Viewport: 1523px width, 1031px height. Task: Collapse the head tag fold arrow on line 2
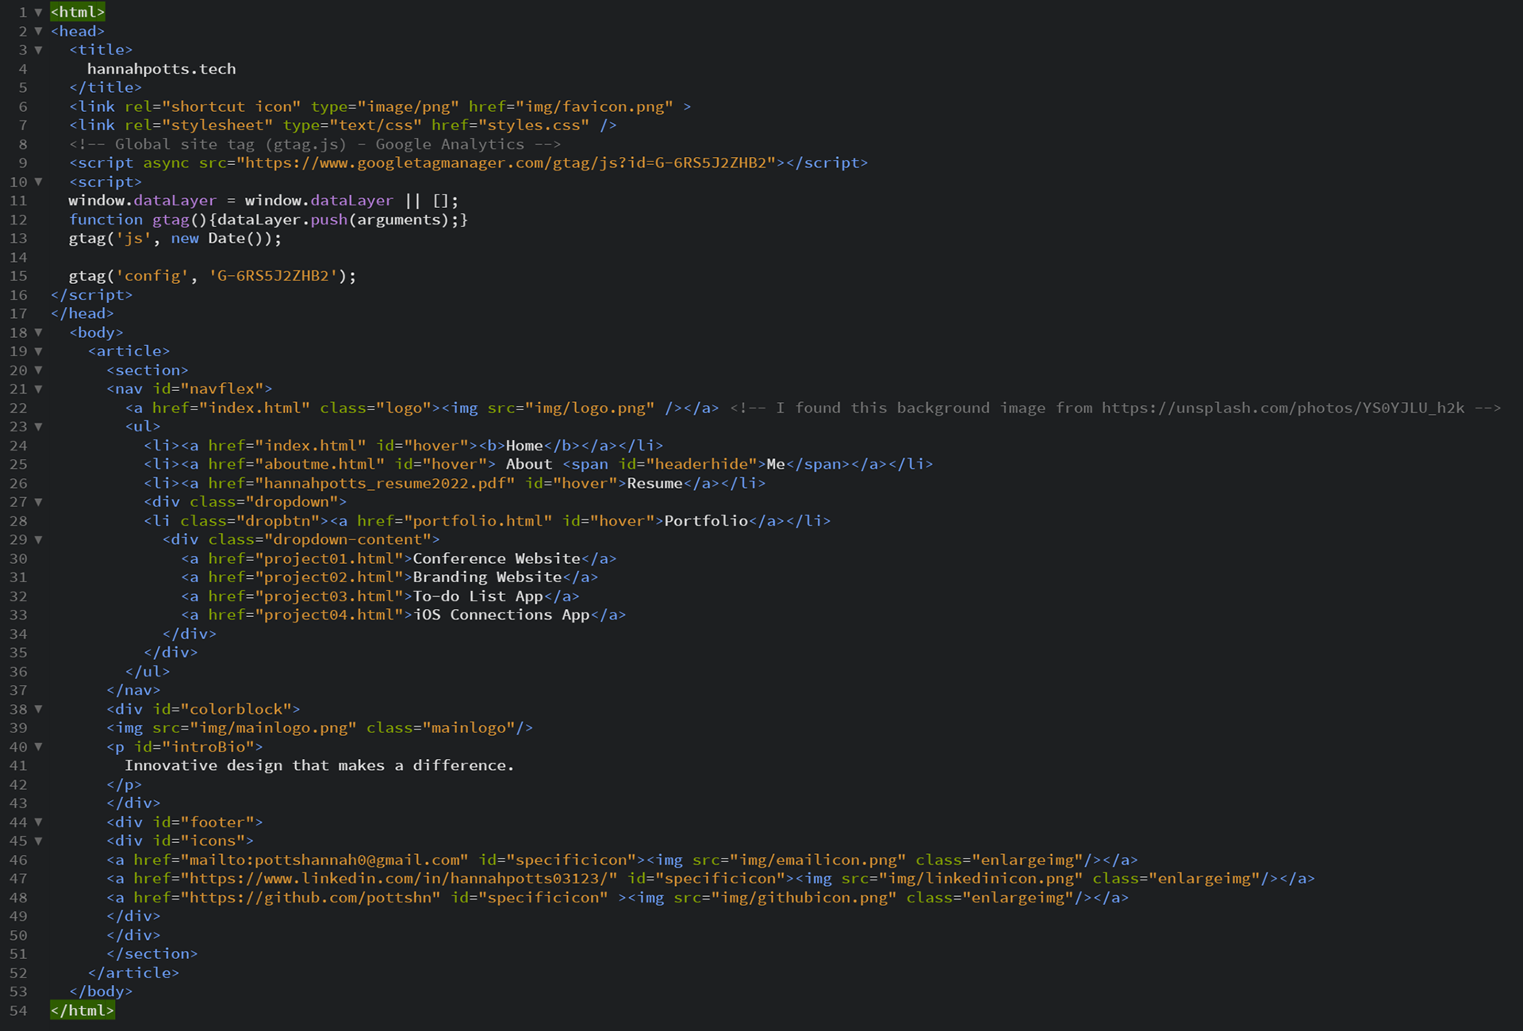pos(38,31)
